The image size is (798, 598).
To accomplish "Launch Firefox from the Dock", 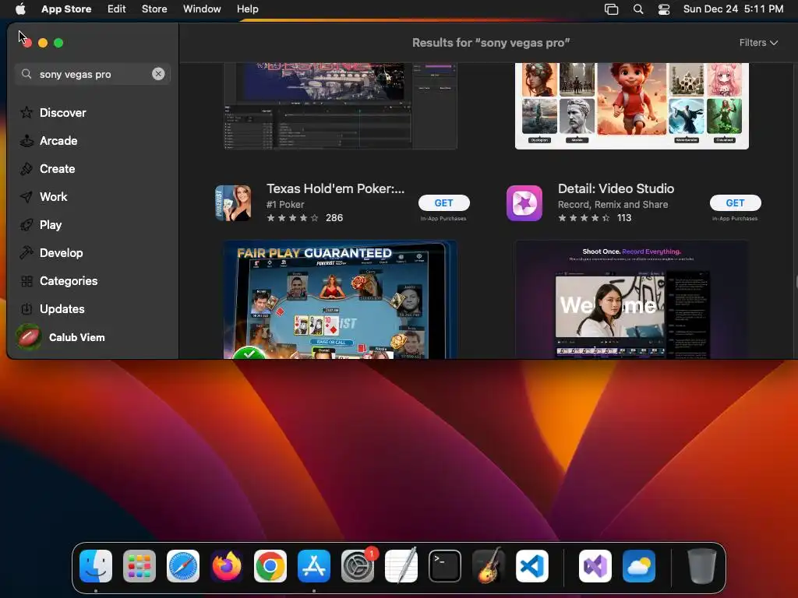I will 227,565.
